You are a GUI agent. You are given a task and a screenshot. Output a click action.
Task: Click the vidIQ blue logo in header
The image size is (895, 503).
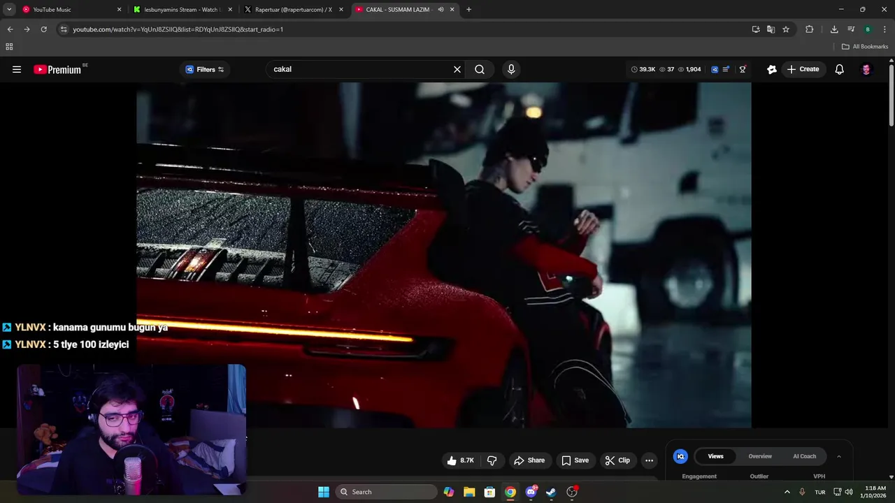(x=715, y=69)
